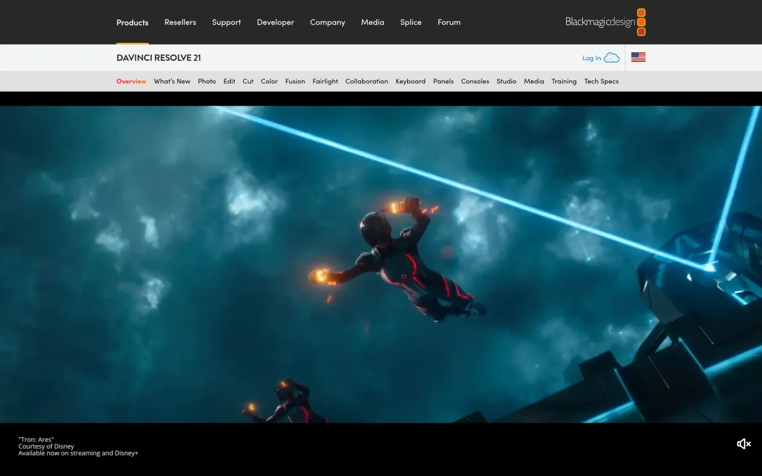Screen dimensions: 762x476
Task: Switch to the What's New tab
Action: [x=172, y=82]
